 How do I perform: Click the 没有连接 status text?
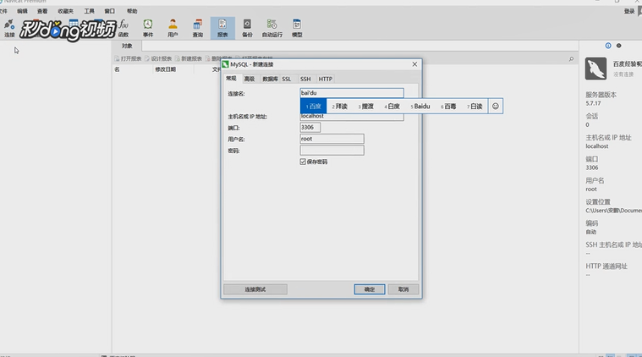(x=623, y=74)
